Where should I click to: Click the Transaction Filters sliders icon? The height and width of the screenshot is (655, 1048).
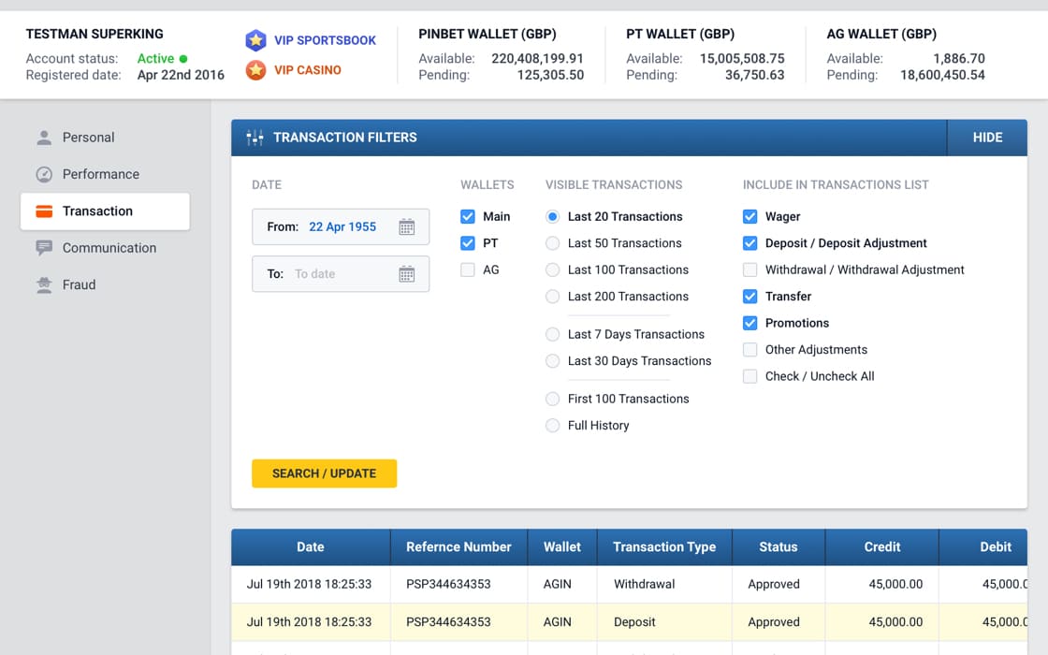click(255, 138)
